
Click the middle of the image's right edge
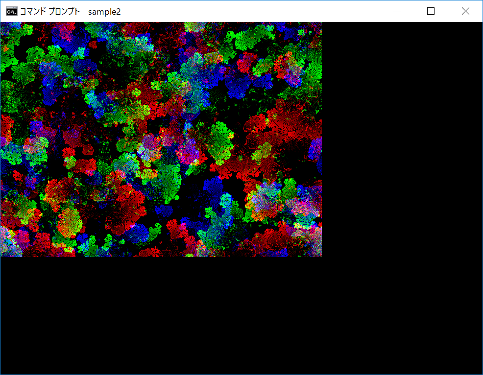pos(320,140)
